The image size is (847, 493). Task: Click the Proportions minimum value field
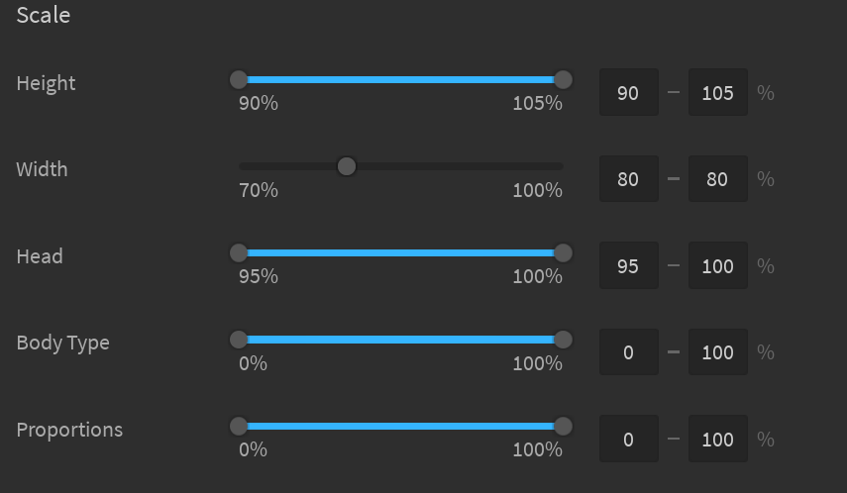(x=628, y=440)
